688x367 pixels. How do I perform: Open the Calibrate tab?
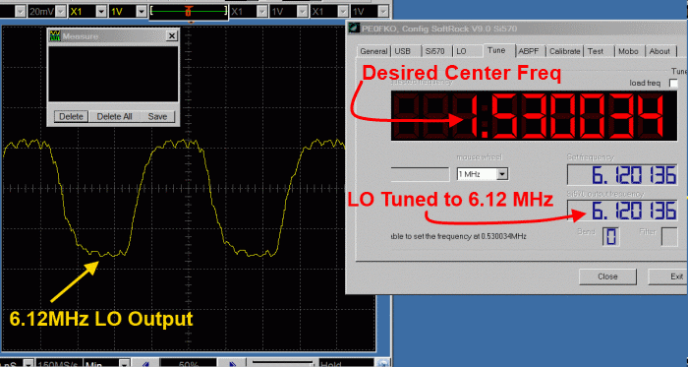pos(565,51)
